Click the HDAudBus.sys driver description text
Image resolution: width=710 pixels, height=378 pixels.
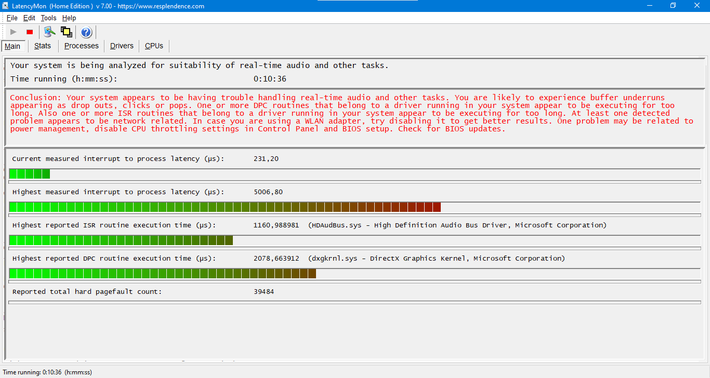pos(457,225)
